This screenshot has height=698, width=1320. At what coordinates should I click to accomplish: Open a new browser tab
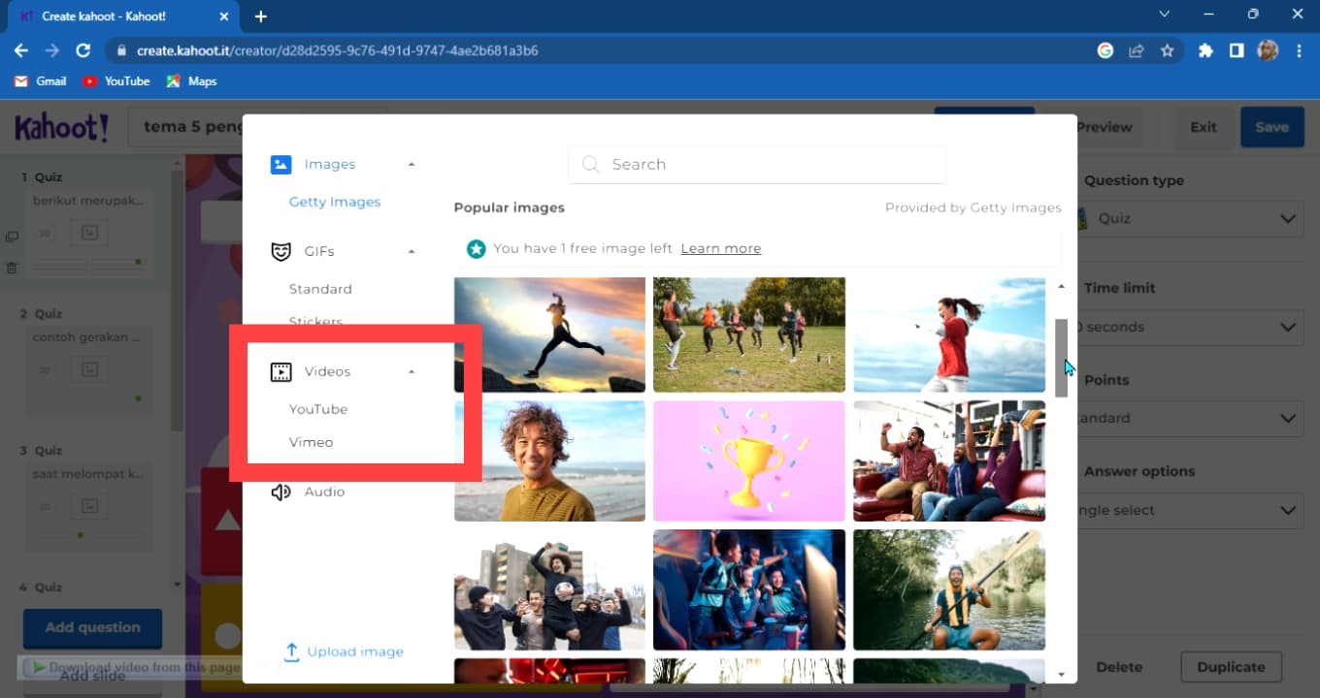tap(260, 16)
